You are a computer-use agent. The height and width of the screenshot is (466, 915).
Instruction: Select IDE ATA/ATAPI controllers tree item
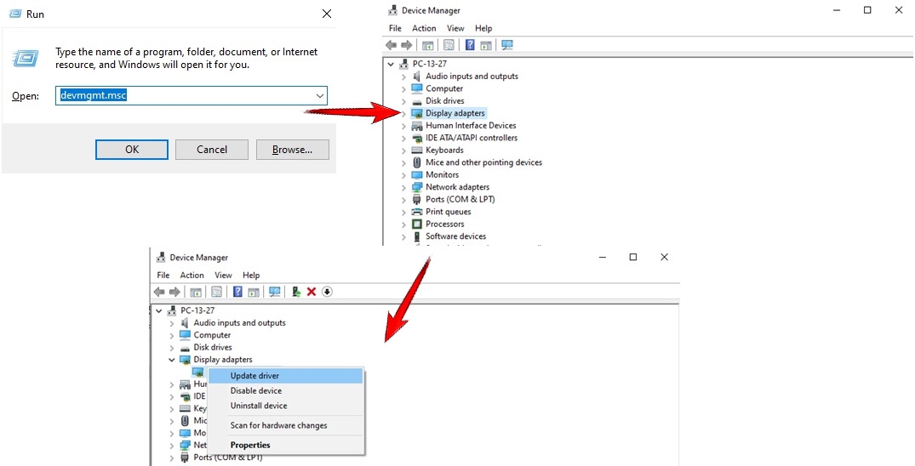coord(472,138)
